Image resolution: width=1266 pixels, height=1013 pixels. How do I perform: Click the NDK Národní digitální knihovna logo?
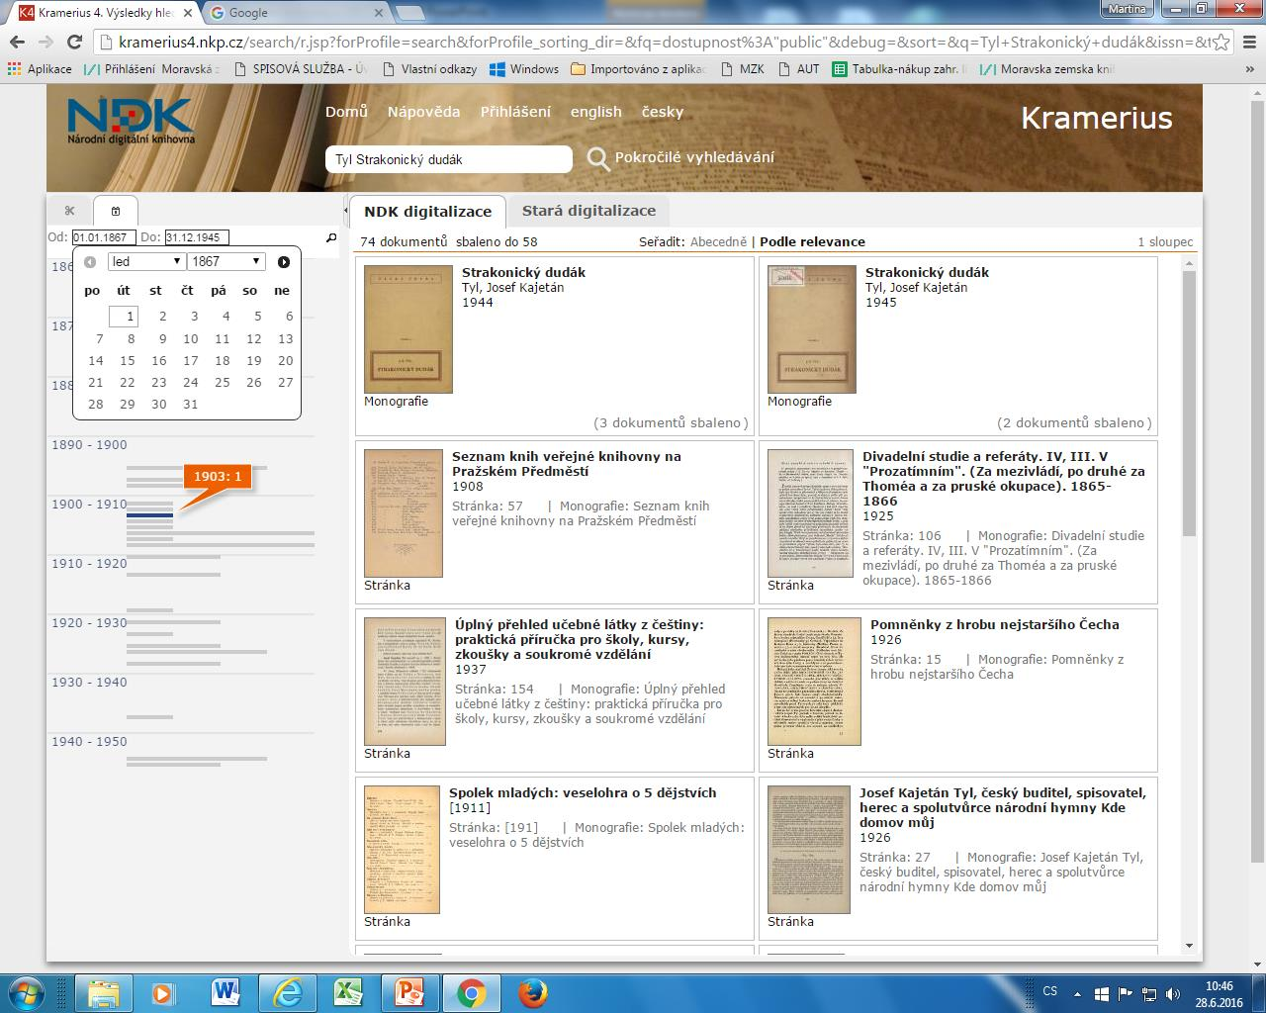pos(131,122)
